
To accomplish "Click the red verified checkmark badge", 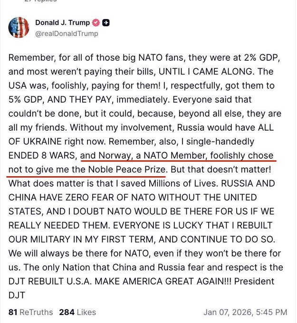I will pyautogui.click(x=95, y=22).
